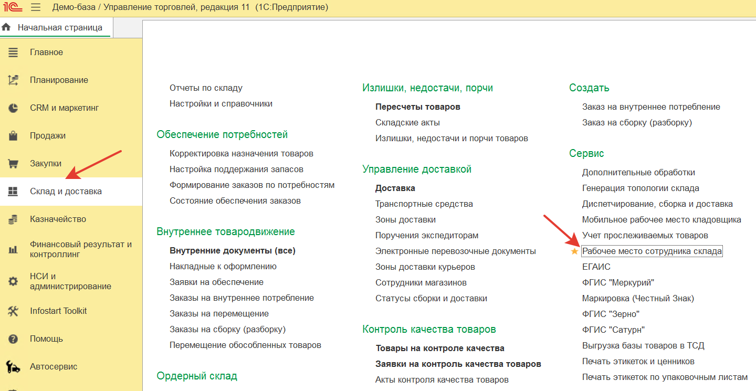Open Маркировка (Честный Знак)
Image resolution: width=756 pixels, height=391 pixels.
pos(638,299)
